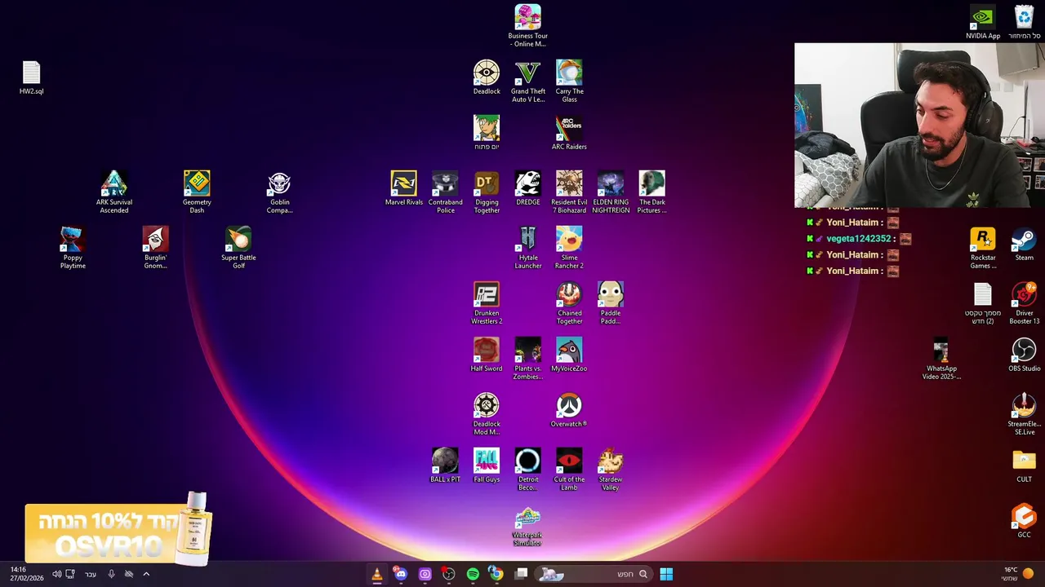The height and width of the screenshot is (587, 1045).
Task: Select the ELDEN RING NIGHTREIGN shortcut
Action: point(611,192)
